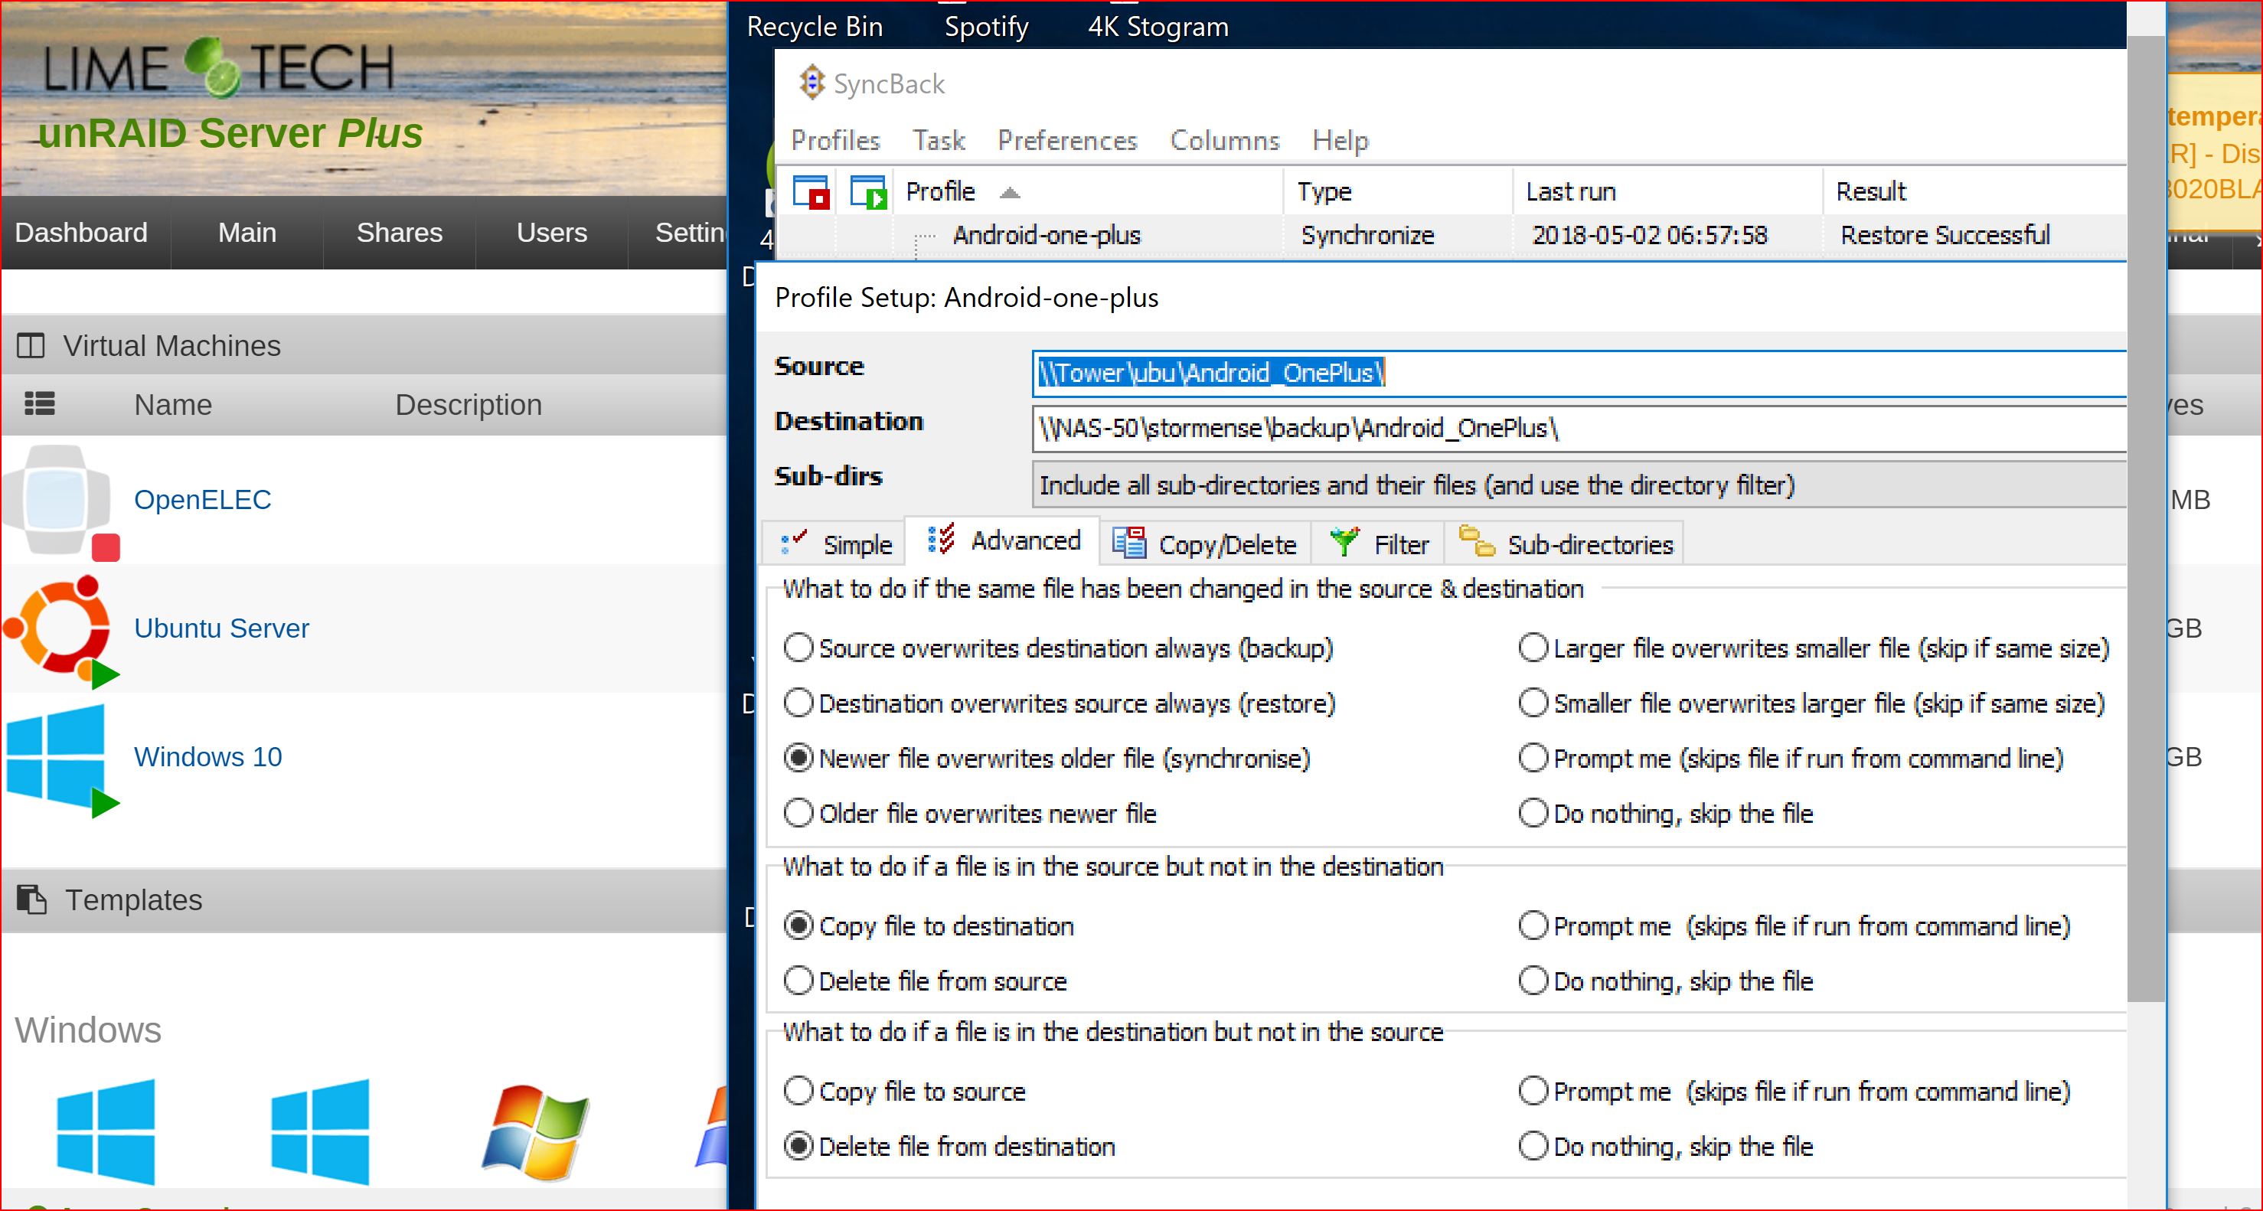
Task: Select the classic Windows flag template icon
Action: [x=535, y=1132]
